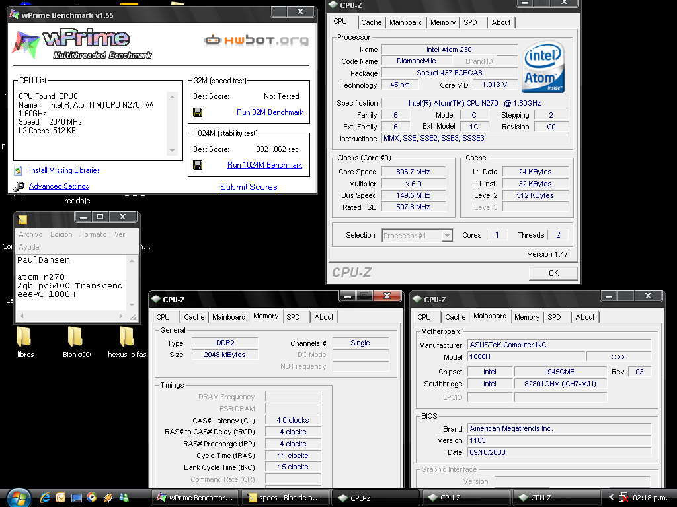The height and width of the screenshot is (507, 677).
Task: Click the network disconnected tray icon
Action: [x=623, y=498]
